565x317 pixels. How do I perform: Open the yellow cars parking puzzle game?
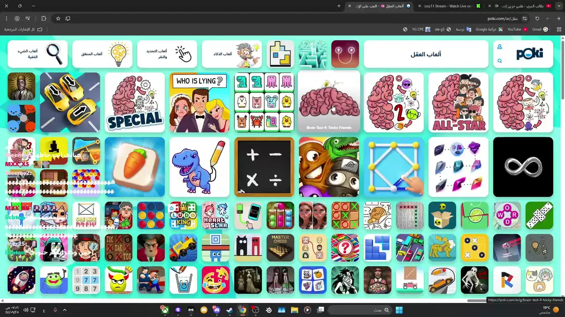[x=70, y=103]
